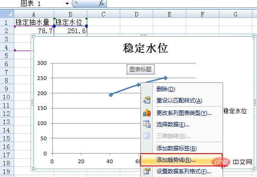This screenshot has height=177, width=257.
Task: Select row 5 header
Action: point(6,55)
